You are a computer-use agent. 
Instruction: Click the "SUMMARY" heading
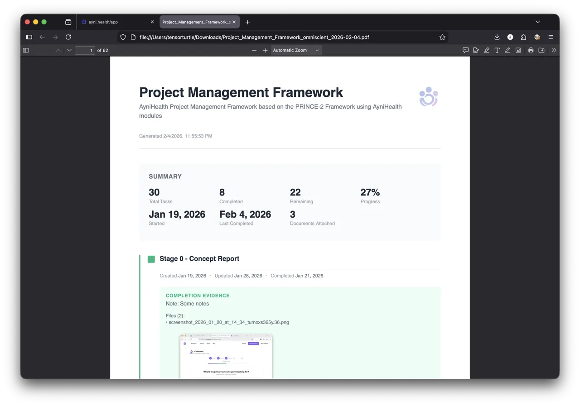[165, 177]
